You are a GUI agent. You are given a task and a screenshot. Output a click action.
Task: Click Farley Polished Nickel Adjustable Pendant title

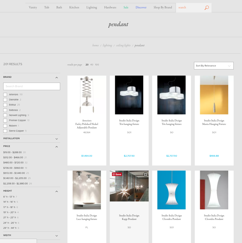[x=87, y=126]
